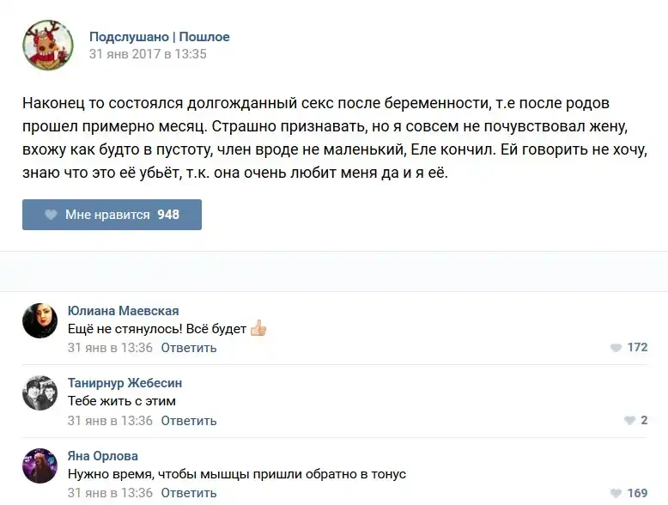
Task: Click the heart icon in Мне нравится button
Action: coord(52,215)
